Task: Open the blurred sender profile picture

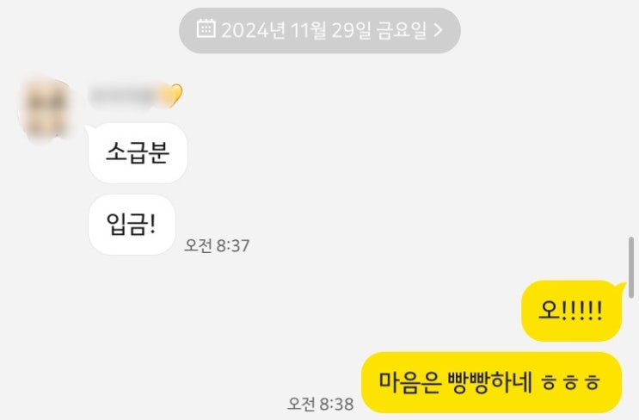Action: click(46, 108)
